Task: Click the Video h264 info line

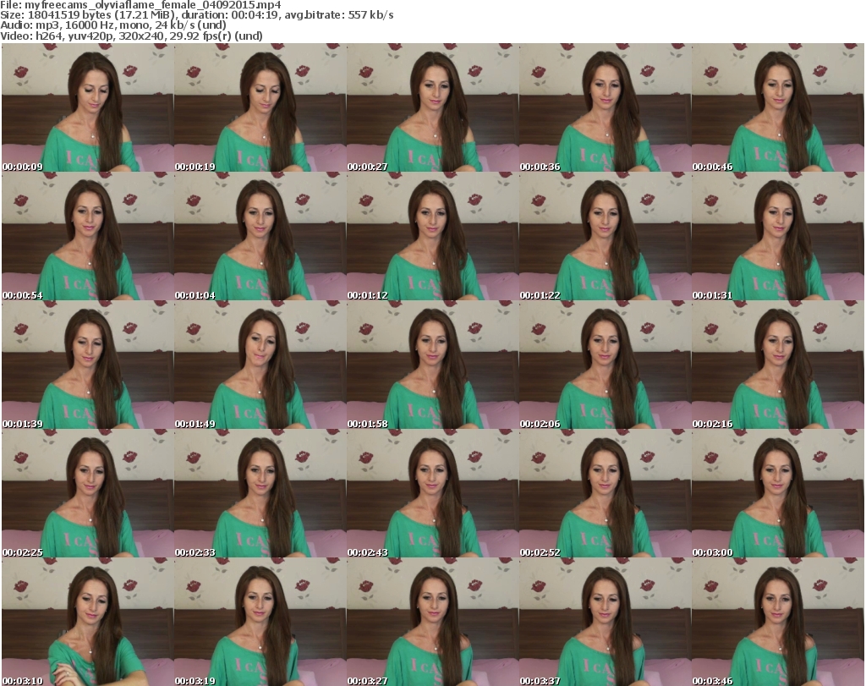Action: click(131, 36)
